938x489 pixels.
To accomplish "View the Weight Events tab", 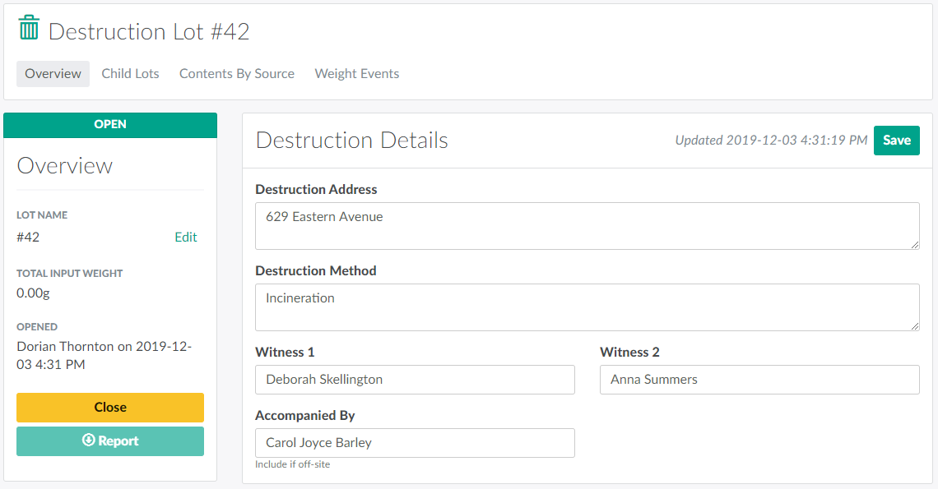I will [x=357, y=73].
